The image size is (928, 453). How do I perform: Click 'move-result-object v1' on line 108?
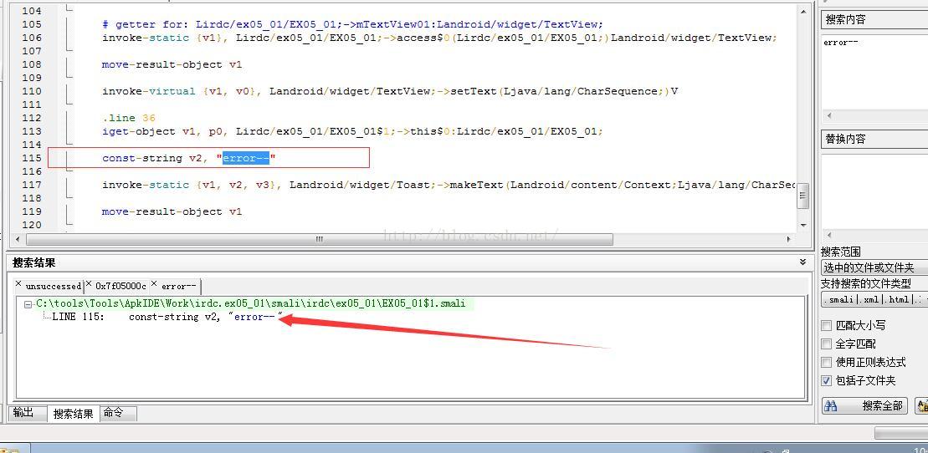click(x=172, y=64)
